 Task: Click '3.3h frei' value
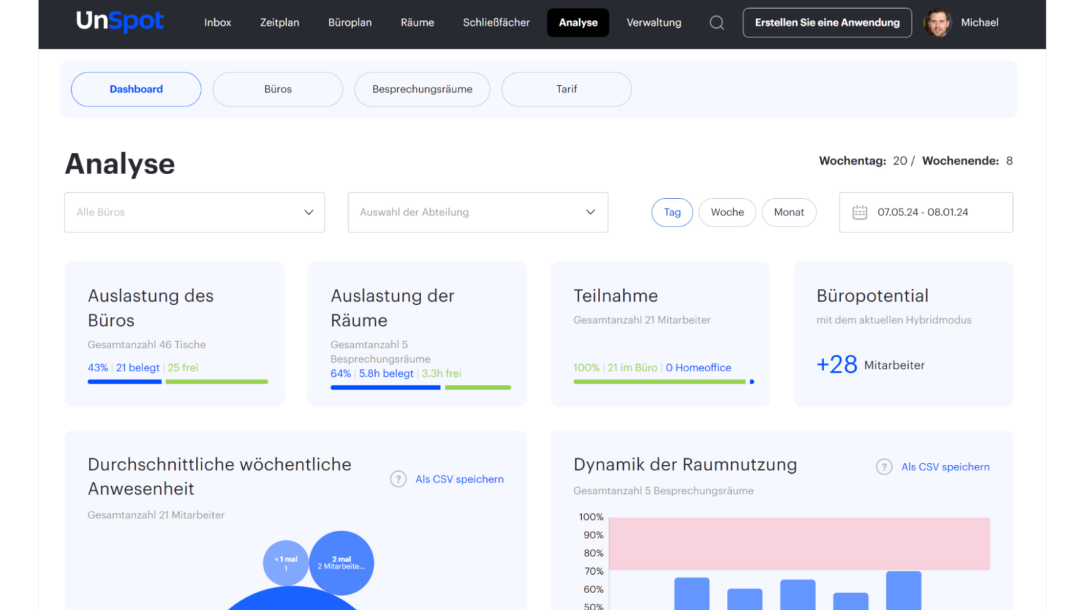pyautogui.click(x=441, y=373)
